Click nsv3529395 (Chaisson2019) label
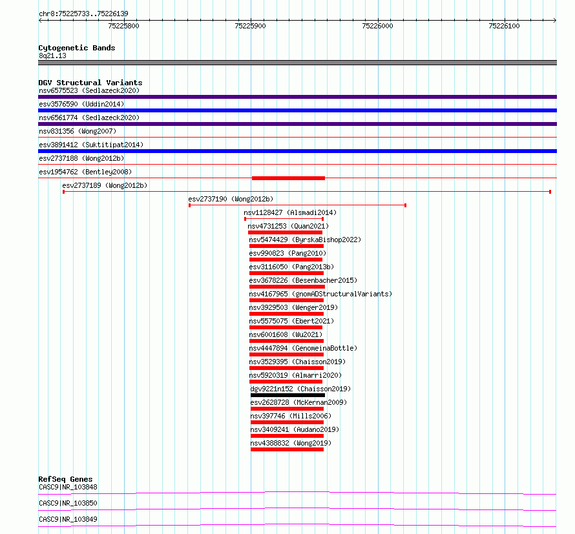The height and width of the screenshot is (534, 575). coord(297,362)
